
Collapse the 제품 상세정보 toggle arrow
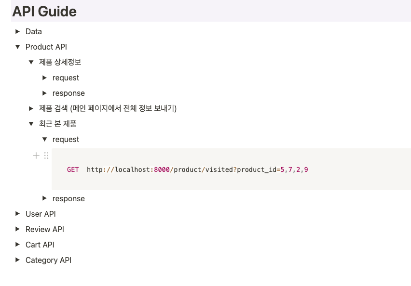[x=31, y=62]
